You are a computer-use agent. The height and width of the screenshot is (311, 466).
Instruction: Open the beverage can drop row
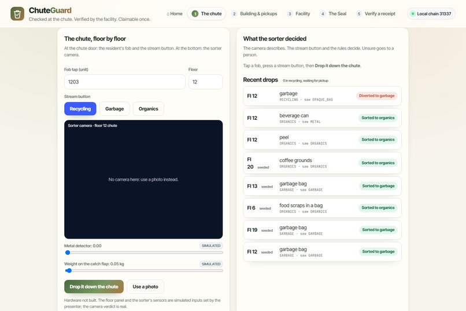point(322,118)
